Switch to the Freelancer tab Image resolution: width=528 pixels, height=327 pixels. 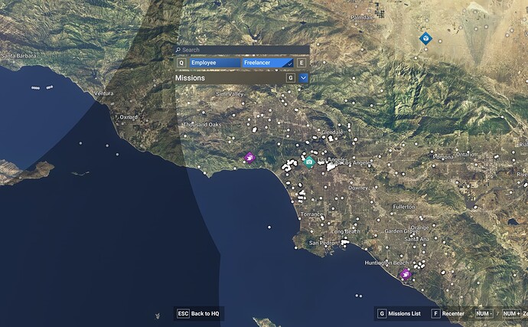coord(268,63)
